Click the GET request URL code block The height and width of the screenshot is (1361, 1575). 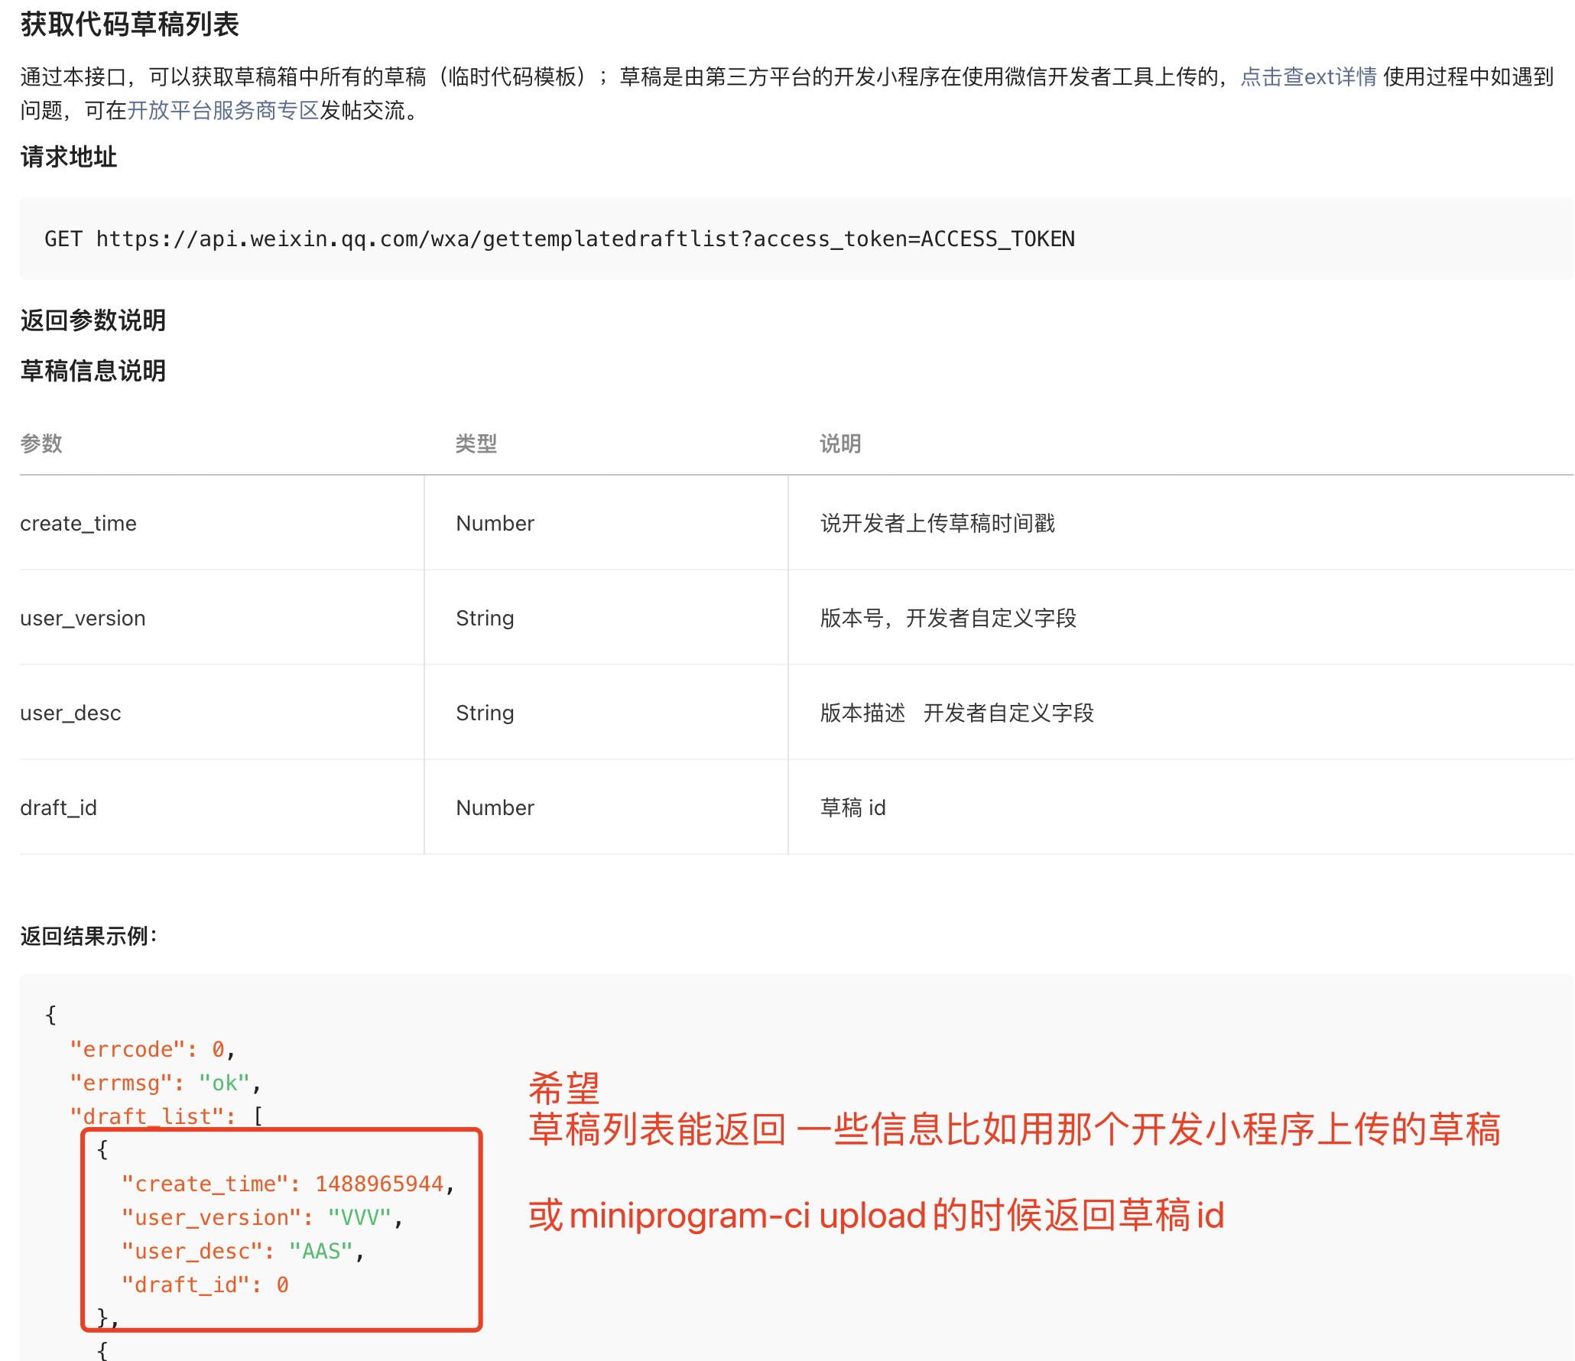559,239
